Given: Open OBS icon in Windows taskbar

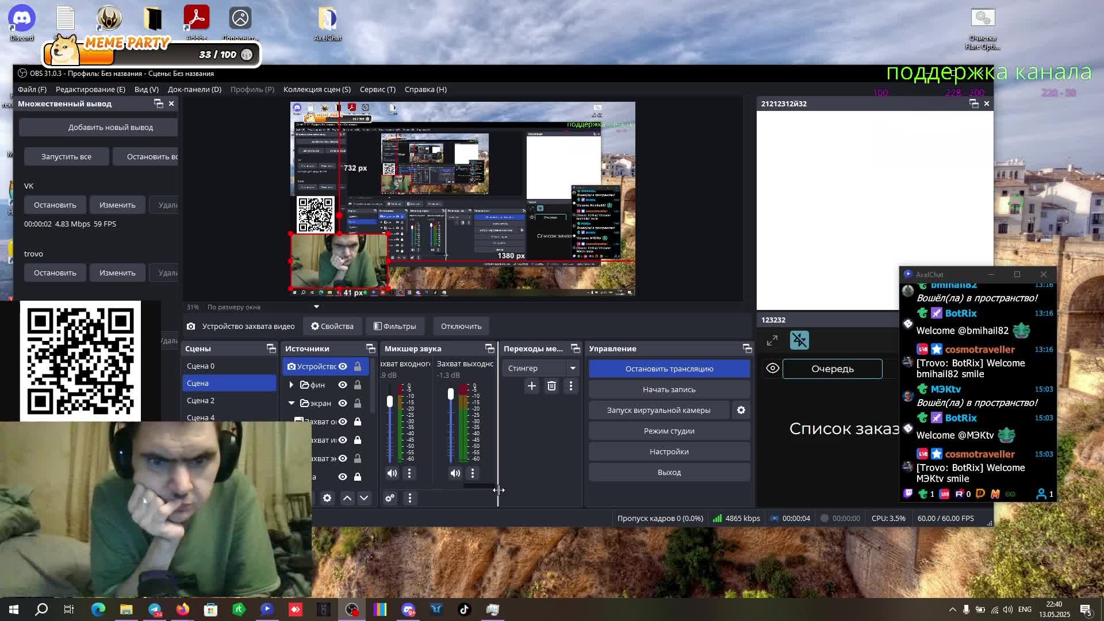Looking at the screenshot, I should pyautogui.click(x=352, y=609).
